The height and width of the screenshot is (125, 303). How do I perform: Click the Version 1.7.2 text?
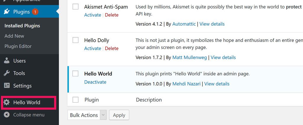[x=149, y=57]
